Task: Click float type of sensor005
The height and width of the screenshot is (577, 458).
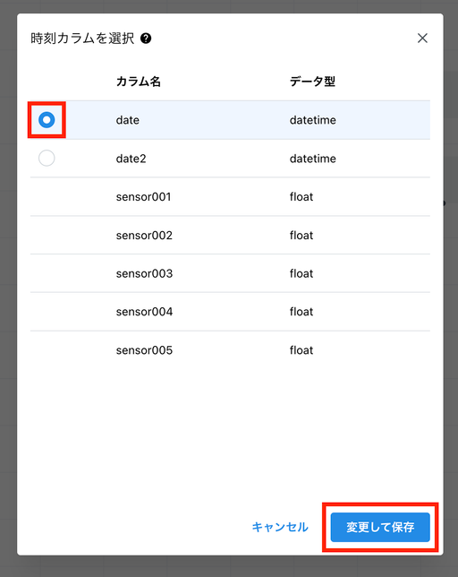Action: coord(301,350)
